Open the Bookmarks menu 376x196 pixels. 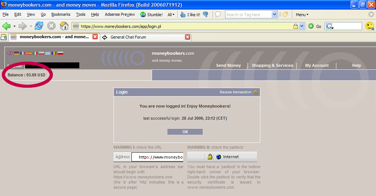click(61, 14)
